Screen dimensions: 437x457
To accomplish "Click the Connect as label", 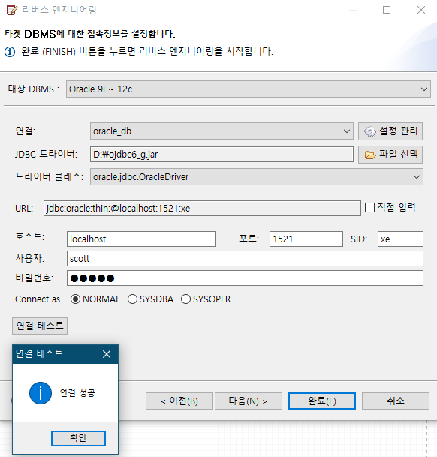I will (x=38, y=299).
